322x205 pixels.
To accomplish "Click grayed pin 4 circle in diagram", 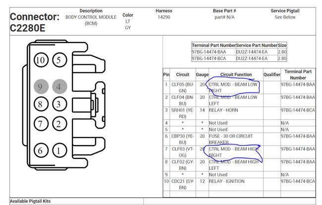I will click(59, 86).
